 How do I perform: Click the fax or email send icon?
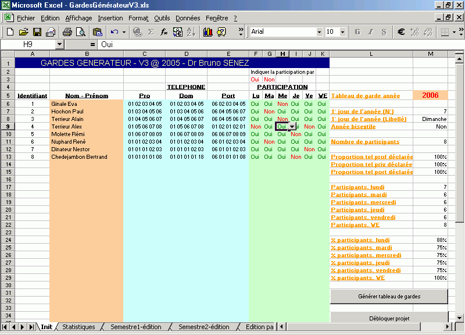(51, 32)
